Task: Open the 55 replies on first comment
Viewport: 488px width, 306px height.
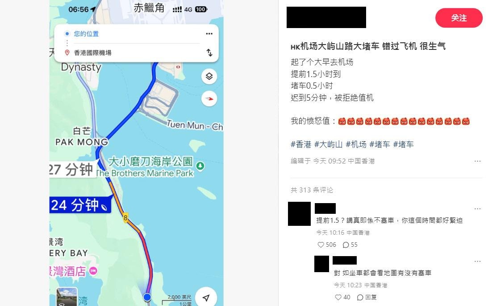Action: coord(350,245)
